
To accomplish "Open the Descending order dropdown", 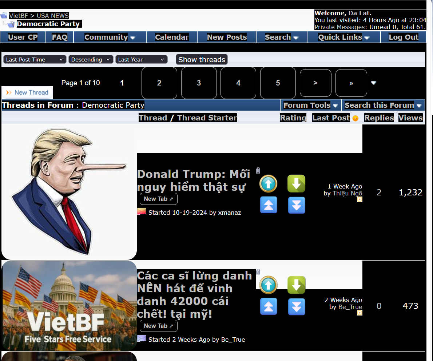I will [91, 60].
